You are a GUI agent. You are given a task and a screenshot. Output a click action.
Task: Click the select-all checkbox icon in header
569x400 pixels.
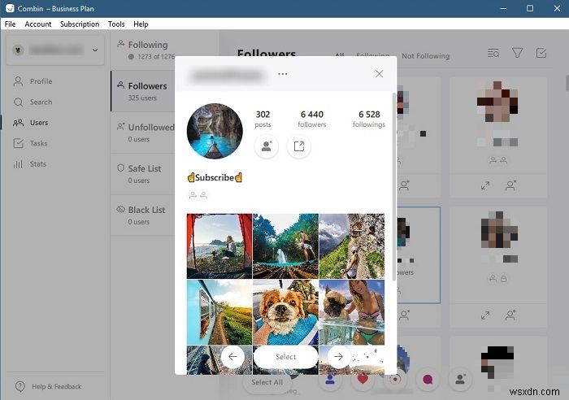(541, 53)
